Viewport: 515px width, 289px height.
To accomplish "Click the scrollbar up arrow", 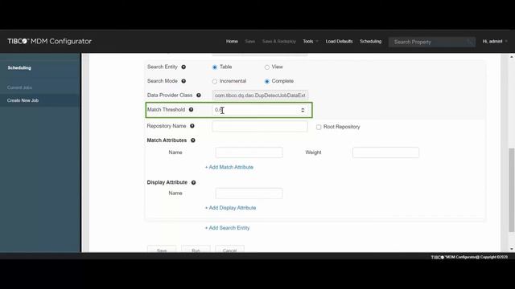I will pos(512,57).
